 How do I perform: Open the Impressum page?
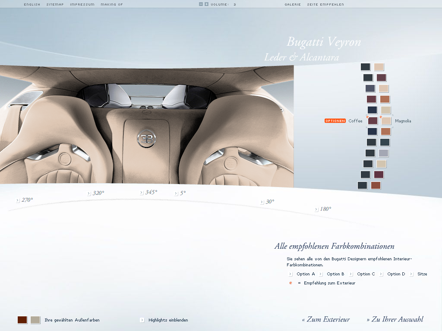82,4
